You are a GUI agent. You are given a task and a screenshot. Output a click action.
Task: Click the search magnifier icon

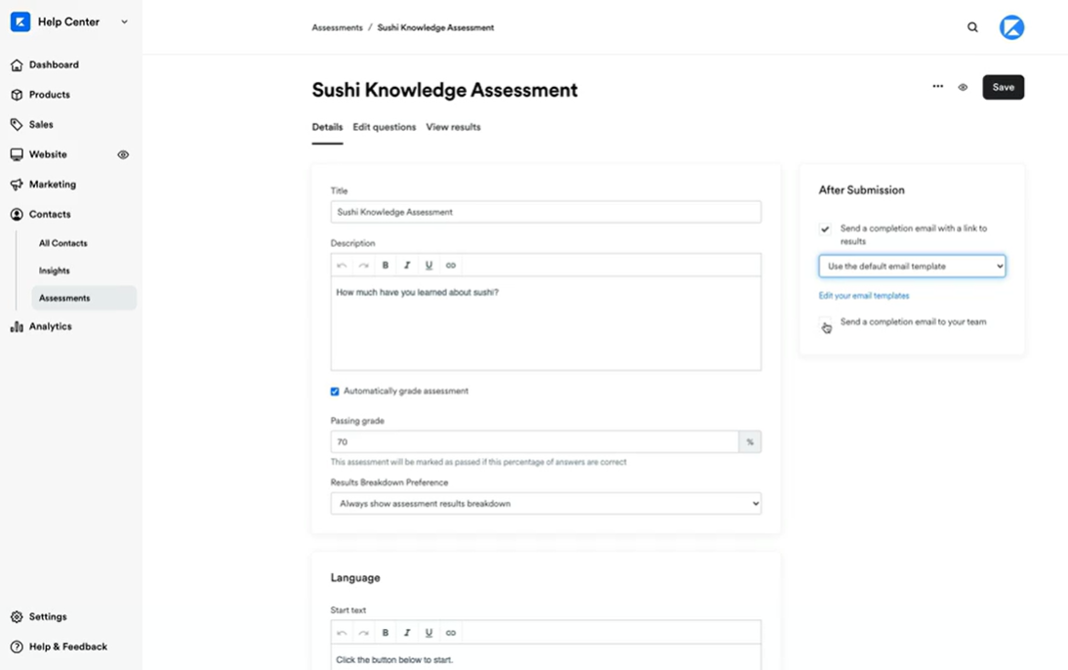tap(972, 27)
